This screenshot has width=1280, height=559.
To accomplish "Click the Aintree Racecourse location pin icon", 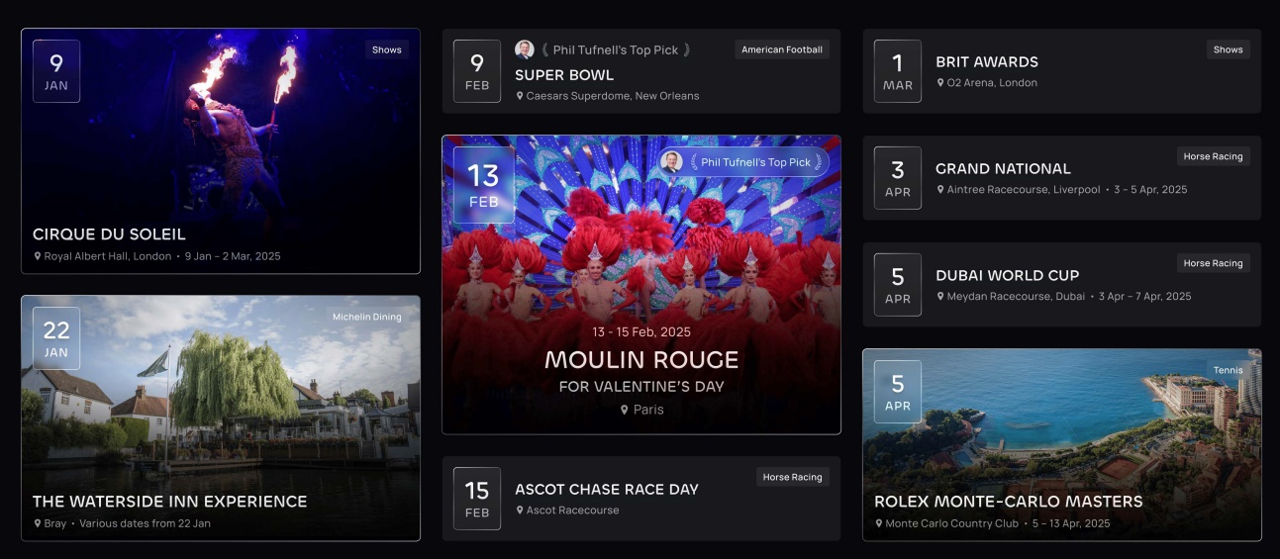I will point(940,190).
